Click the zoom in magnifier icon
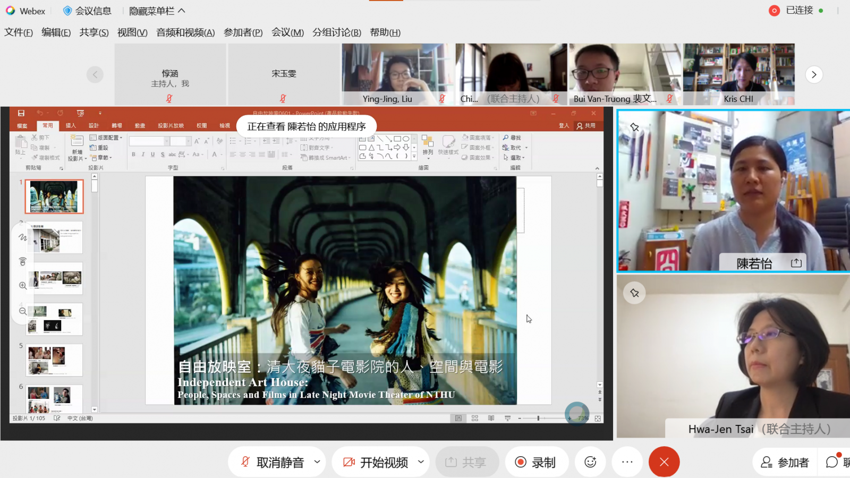This screenshot has width=850, height=478. click(23, 286)
